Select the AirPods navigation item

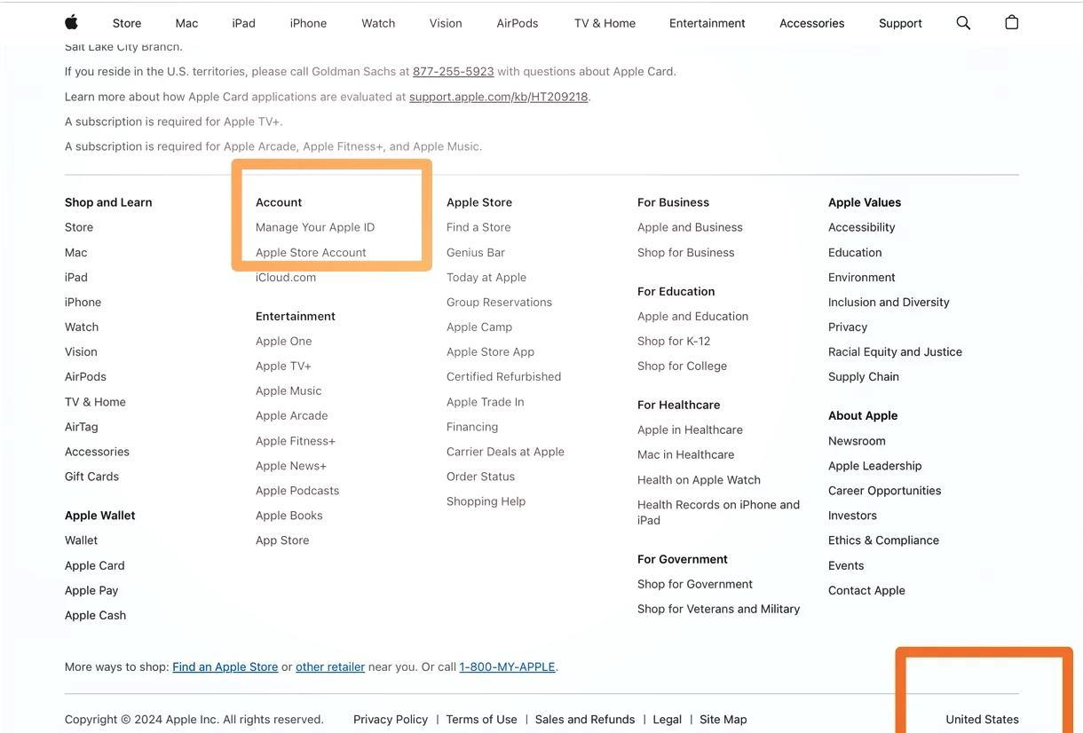[518, 23]
